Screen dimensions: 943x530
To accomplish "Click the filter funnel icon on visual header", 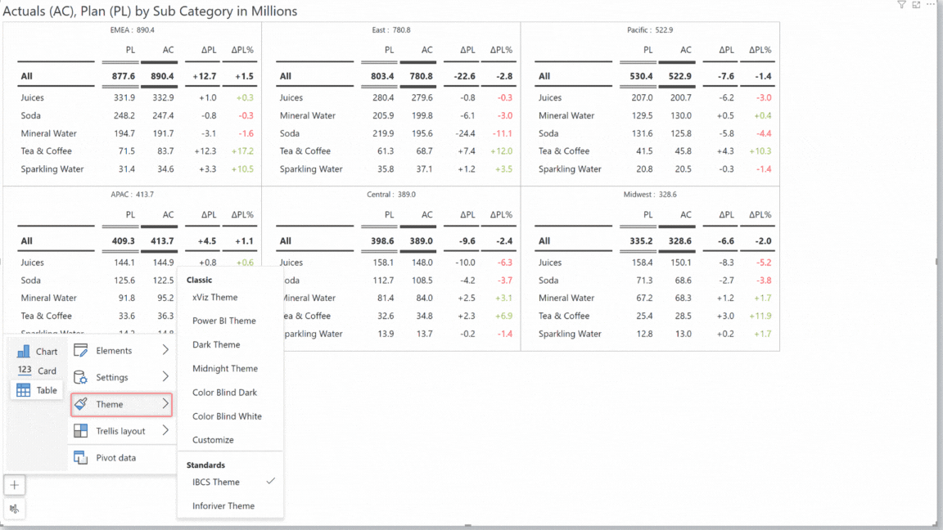I will [x=901, y=5].
